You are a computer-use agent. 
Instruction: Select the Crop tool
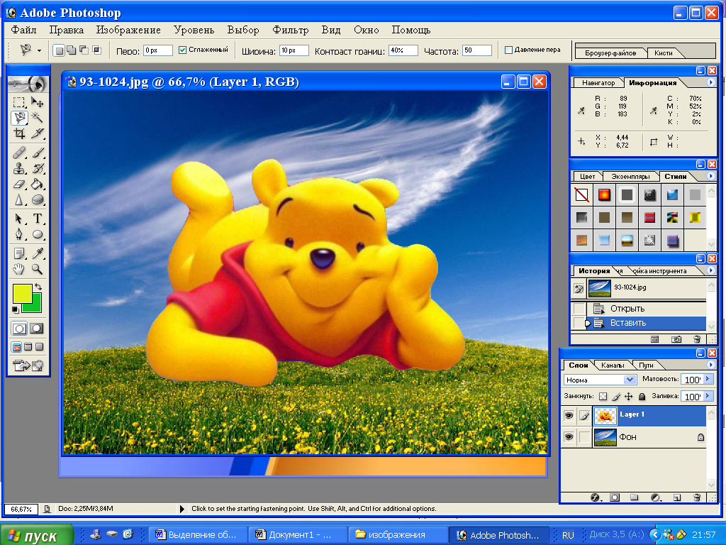[x=19, y=133]
